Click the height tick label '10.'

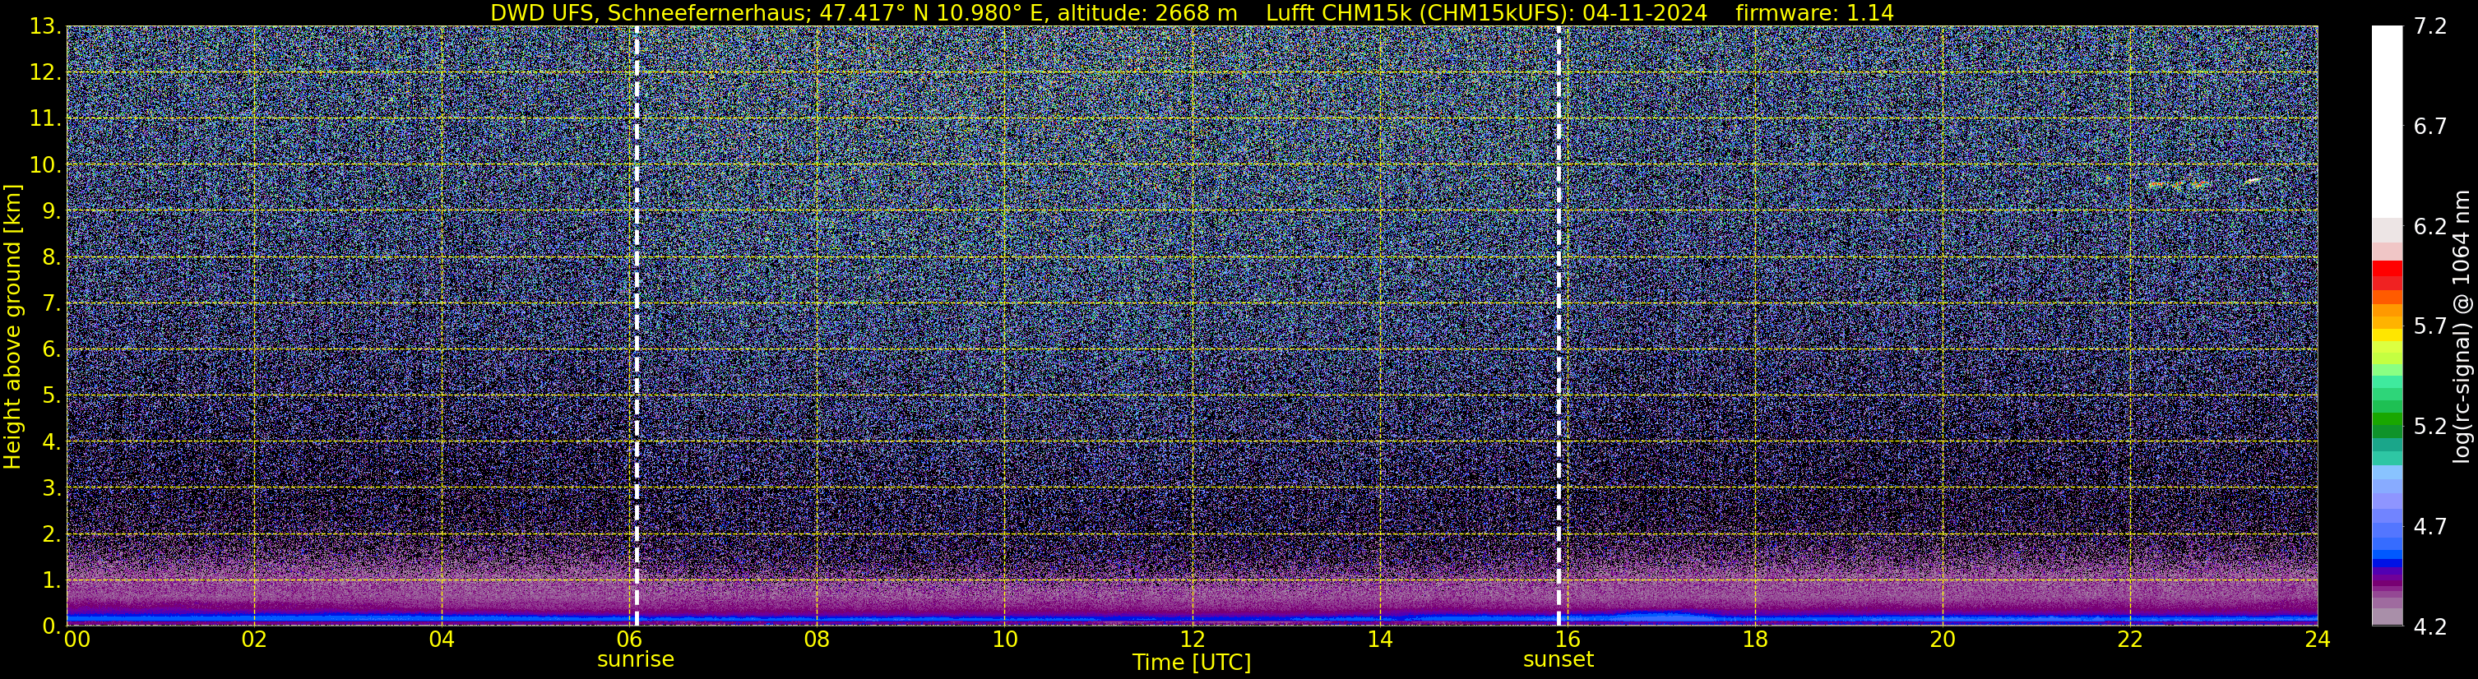tap(46, 165)
